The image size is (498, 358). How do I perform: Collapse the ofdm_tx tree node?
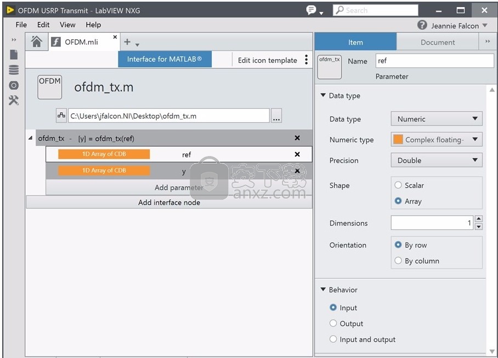pos(31,138)
